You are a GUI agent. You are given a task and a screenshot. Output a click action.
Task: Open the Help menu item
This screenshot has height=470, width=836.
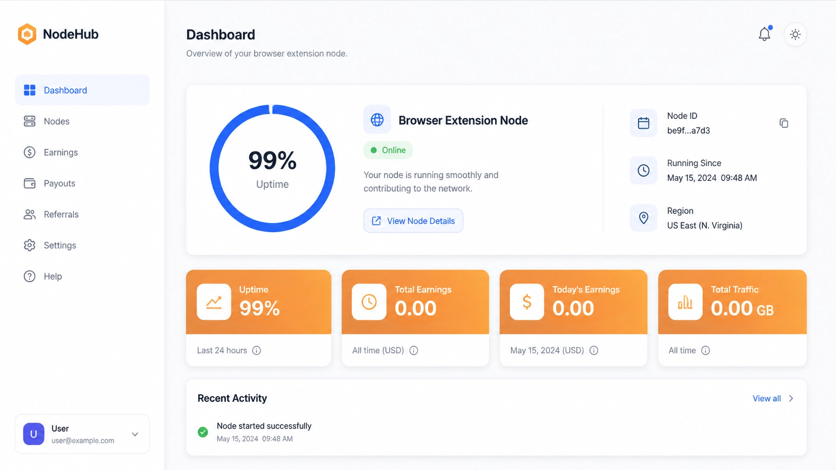click(x=82, y=276)
